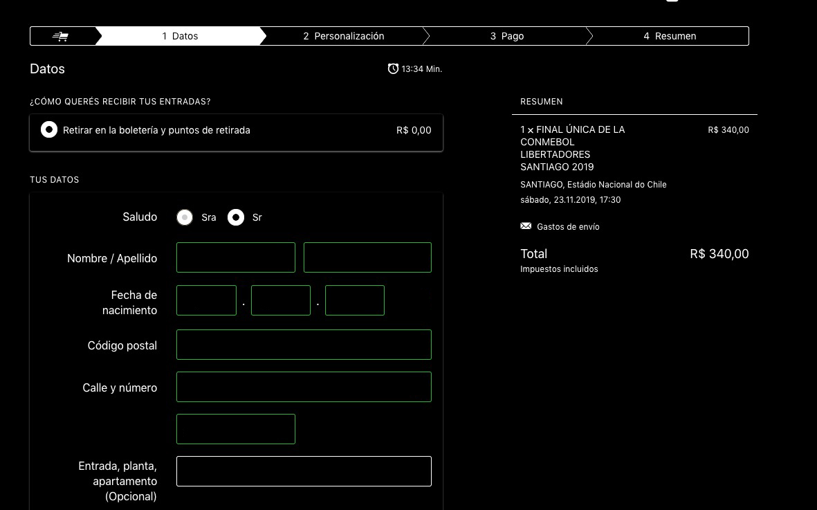Click the clock timer icon
Screen dimensions: 817x510
393,69
